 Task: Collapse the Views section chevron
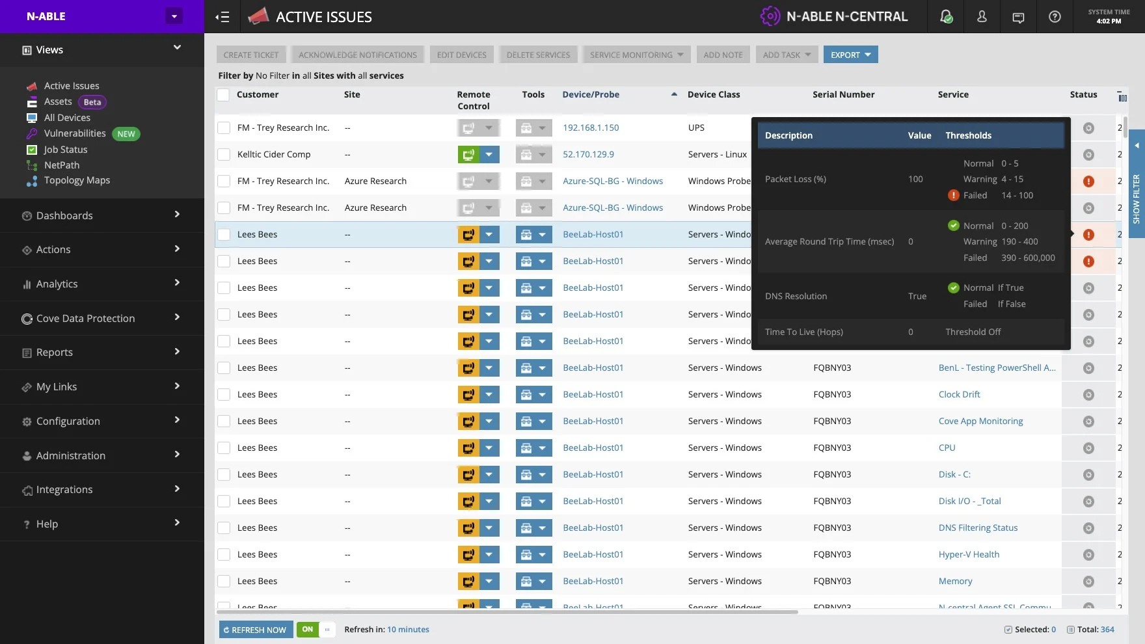tap(177, 47)
